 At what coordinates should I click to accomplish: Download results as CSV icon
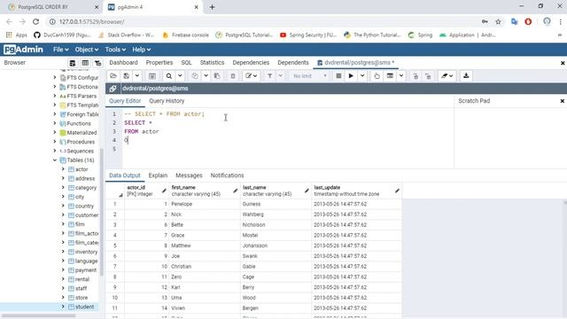(466, 76)
